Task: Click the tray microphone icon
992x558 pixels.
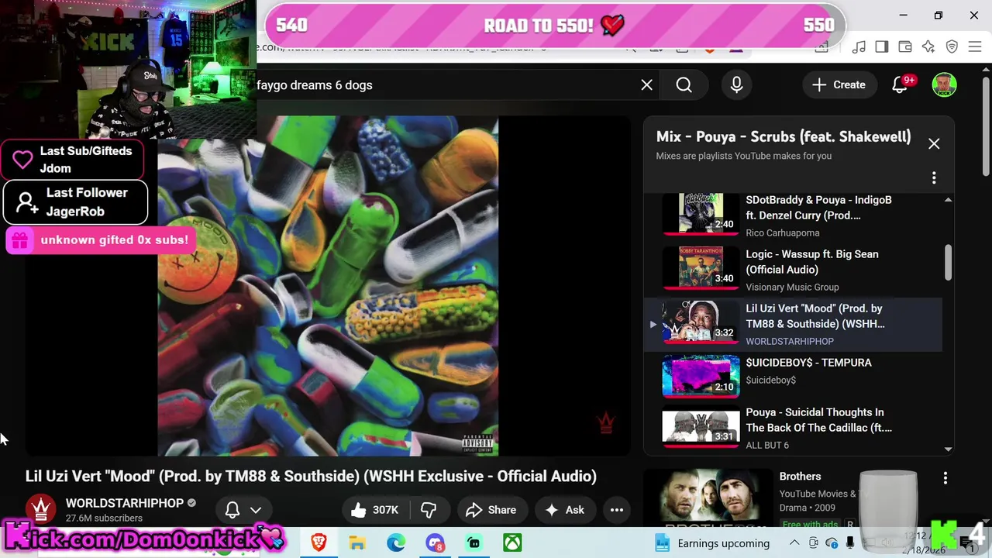Action: (x=850, y=543)
